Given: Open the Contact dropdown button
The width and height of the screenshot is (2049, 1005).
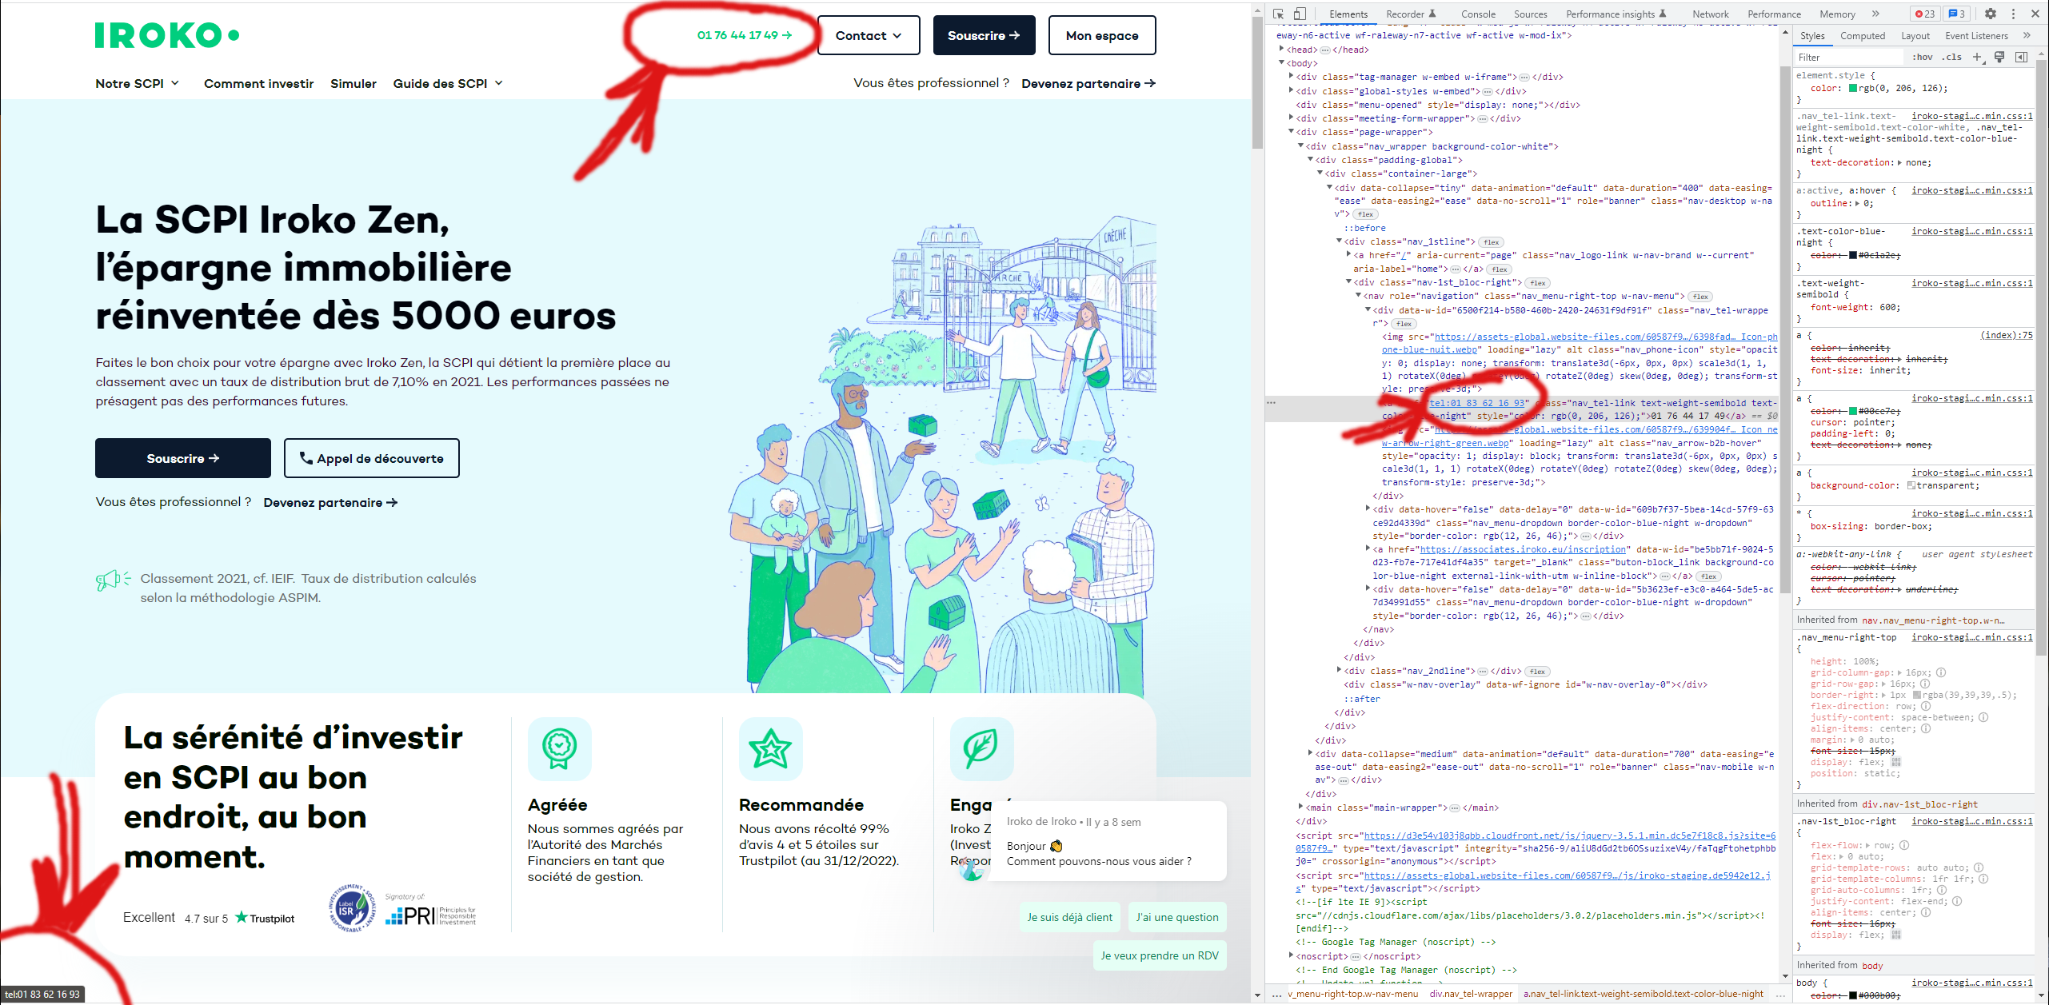Looking at the screenshot, I should coord(869,35).
